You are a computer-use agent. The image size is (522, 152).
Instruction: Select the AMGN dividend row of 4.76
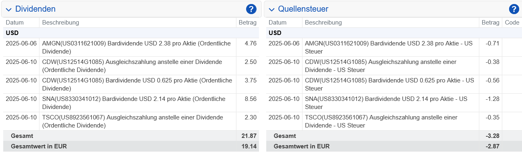[131, 47]
